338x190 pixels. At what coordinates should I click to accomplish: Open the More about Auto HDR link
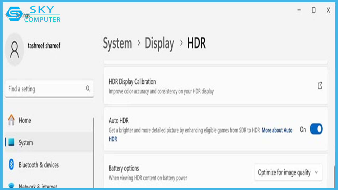tap(277, 130)
